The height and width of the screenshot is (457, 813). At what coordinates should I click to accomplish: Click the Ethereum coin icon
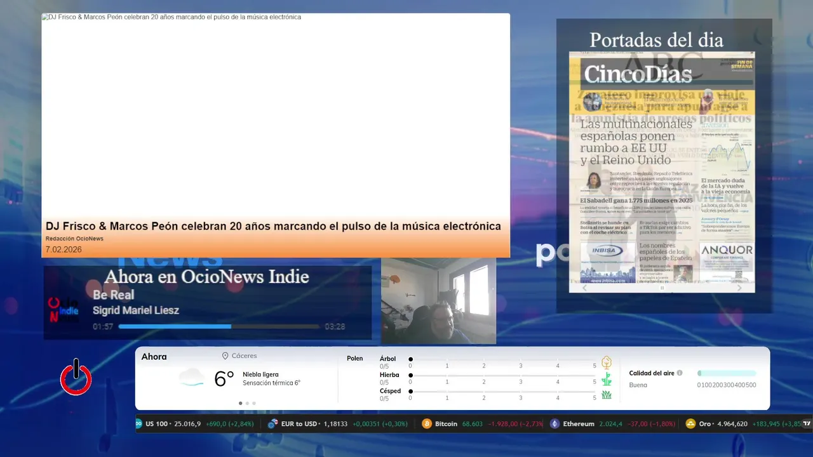pyautogui.click(x=555, y=424)
